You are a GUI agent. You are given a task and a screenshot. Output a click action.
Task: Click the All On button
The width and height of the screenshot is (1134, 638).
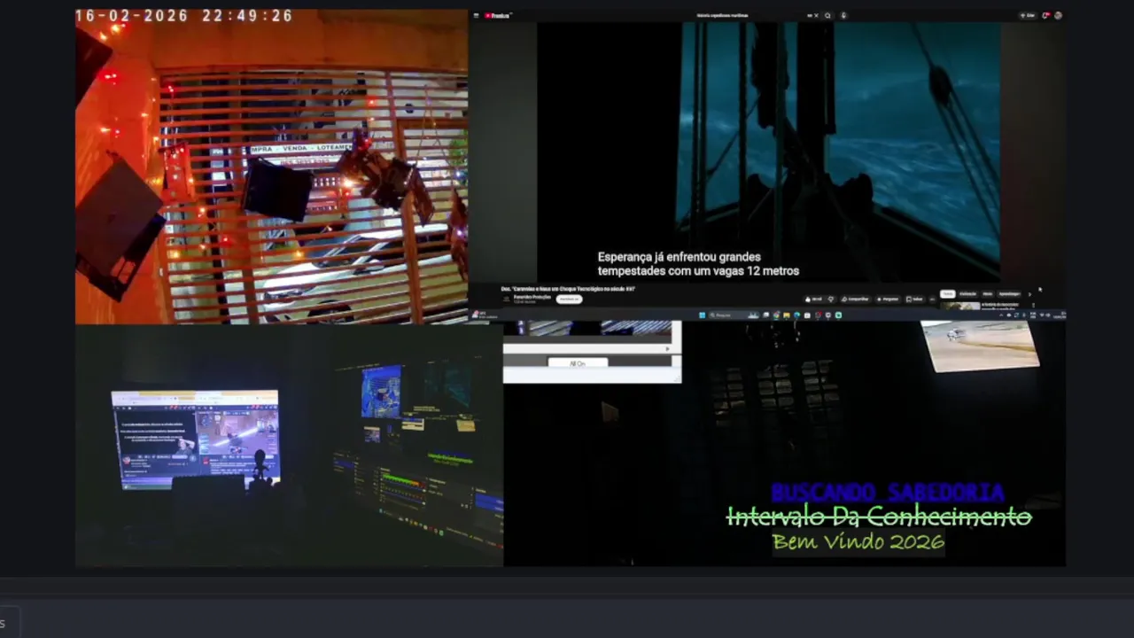click(x=577, y=363)
